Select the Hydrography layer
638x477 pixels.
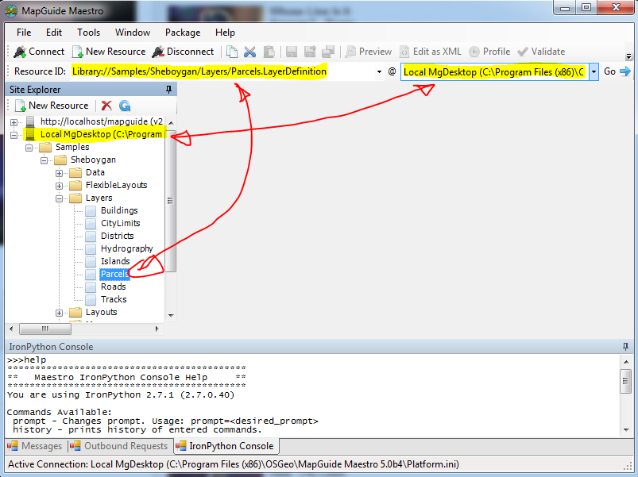[126, 248]
